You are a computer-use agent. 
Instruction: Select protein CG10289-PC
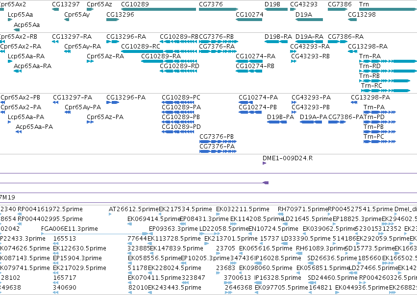tap(178, 102)
